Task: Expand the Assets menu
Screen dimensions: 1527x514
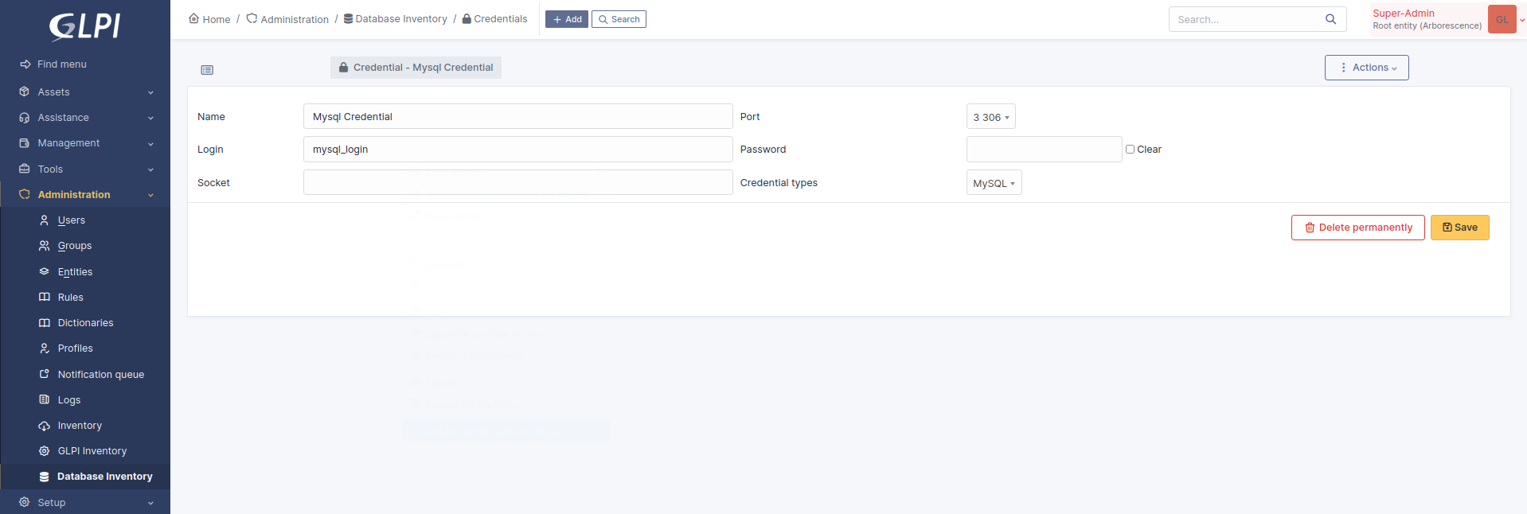Action: (x=85, y=92)
